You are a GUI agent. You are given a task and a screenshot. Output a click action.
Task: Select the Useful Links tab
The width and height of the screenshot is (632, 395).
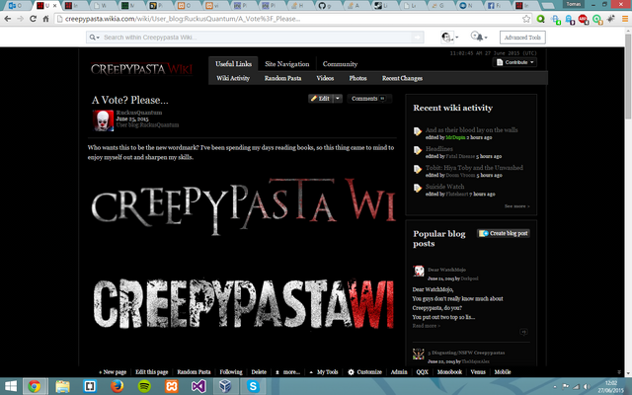point(233,63)
